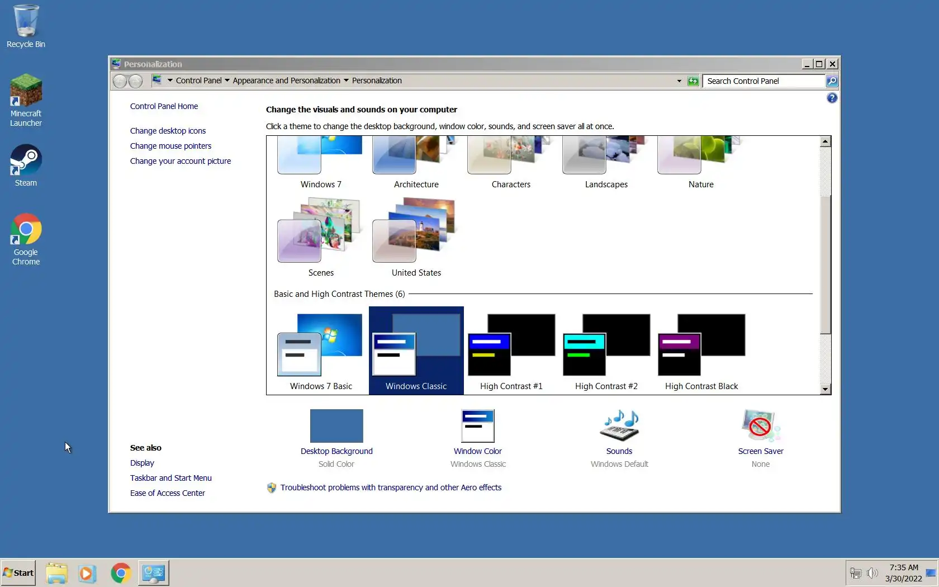The width and height of the screenshot is (939, 587).
Task: Open the Steam desktop shortcut
Action: 26,165
